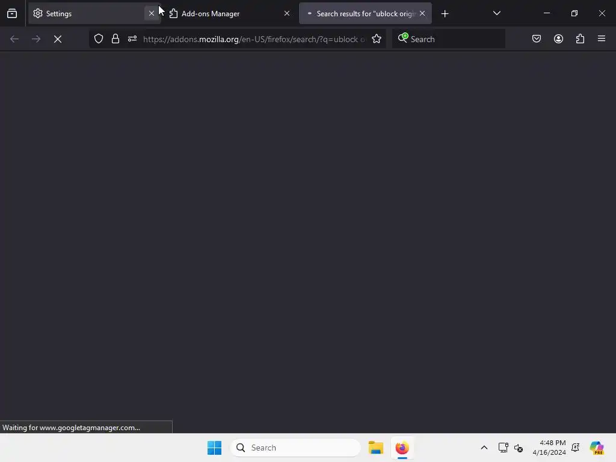Open the Firefox application menu
The width and height of the screenshot is (616, 462).
tap(601, 38)
